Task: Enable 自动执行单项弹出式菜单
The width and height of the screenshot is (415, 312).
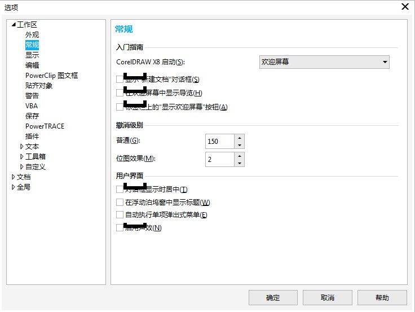Action: (x=120, y=214)
